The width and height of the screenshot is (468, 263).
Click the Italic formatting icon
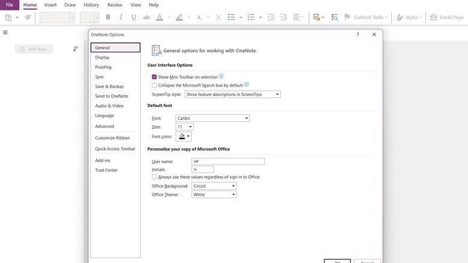click(x=121, y=17)
